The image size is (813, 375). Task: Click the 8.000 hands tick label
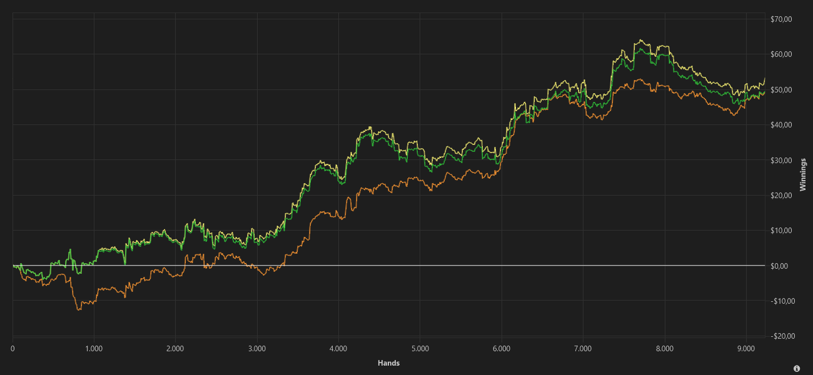click(665, 348)
